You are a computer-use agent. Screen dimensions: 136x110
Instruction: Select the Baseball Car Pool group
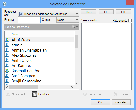click(x=40, y=71)
